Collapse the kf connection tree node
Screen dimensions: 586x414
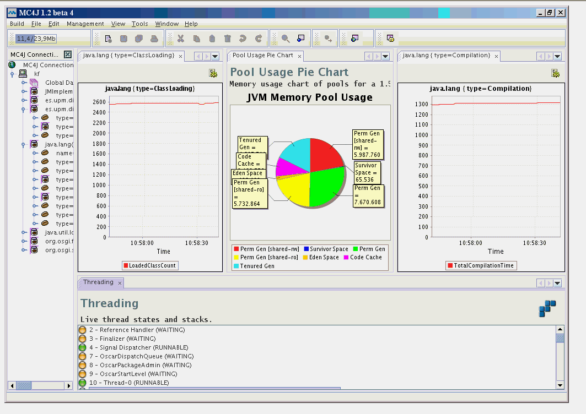pyautogui.click(x=13, y=74)
